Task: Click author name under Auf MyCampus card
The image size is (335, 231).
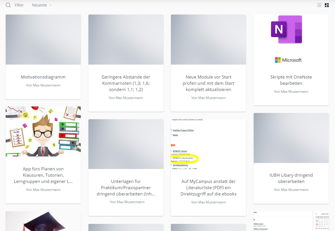Action: click(x=208, y=202)
